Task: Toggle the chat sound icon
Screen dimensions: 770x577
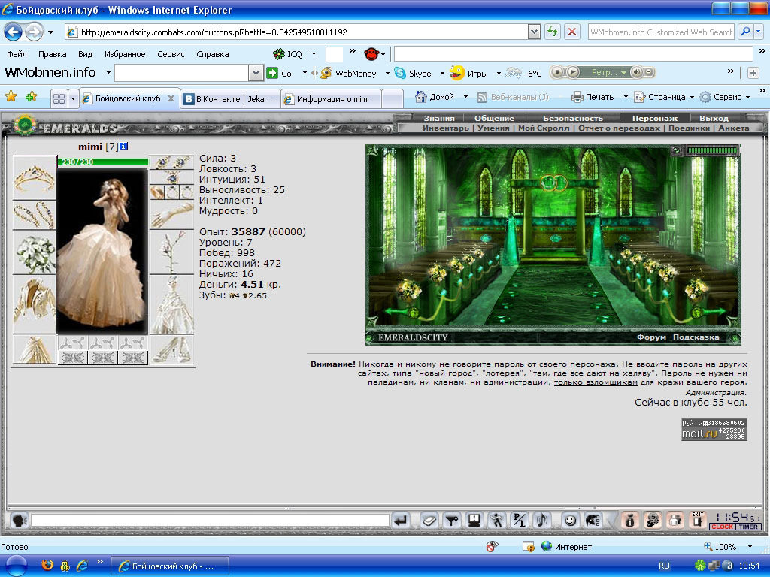Action: pos(542,520)
